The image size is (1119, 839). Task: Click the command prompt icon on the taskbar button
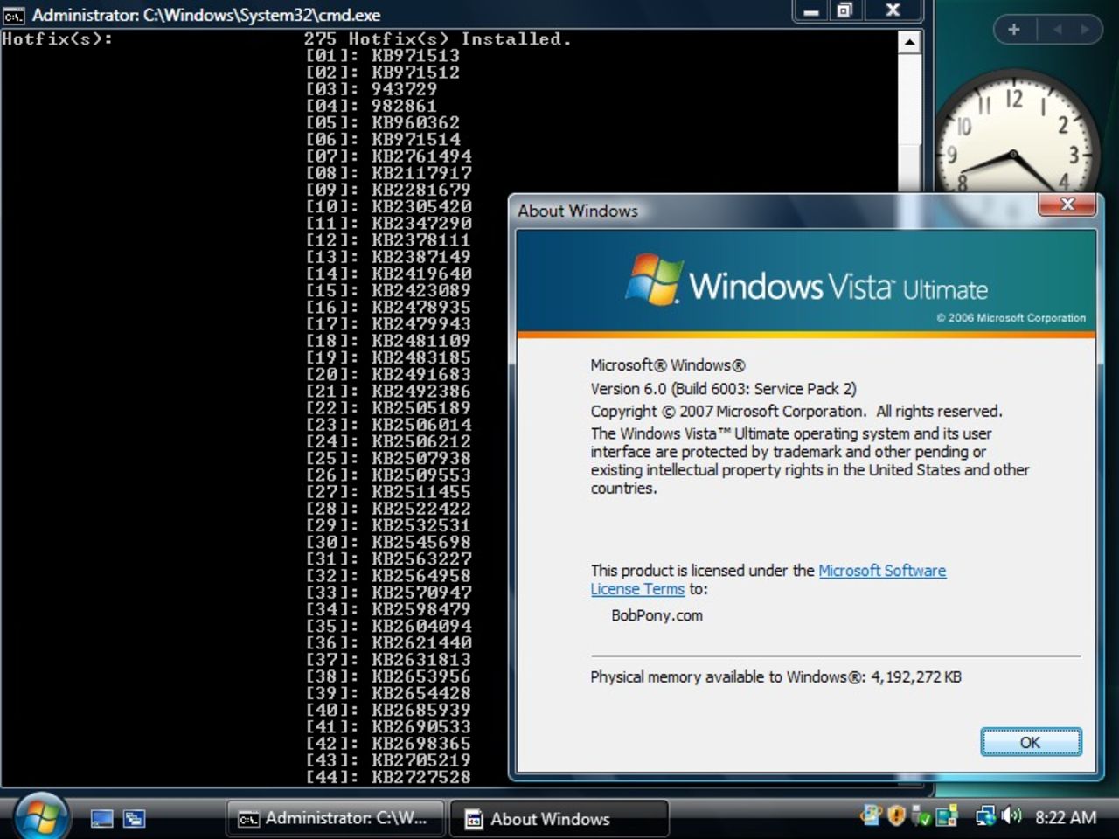(x=248, y=818)
